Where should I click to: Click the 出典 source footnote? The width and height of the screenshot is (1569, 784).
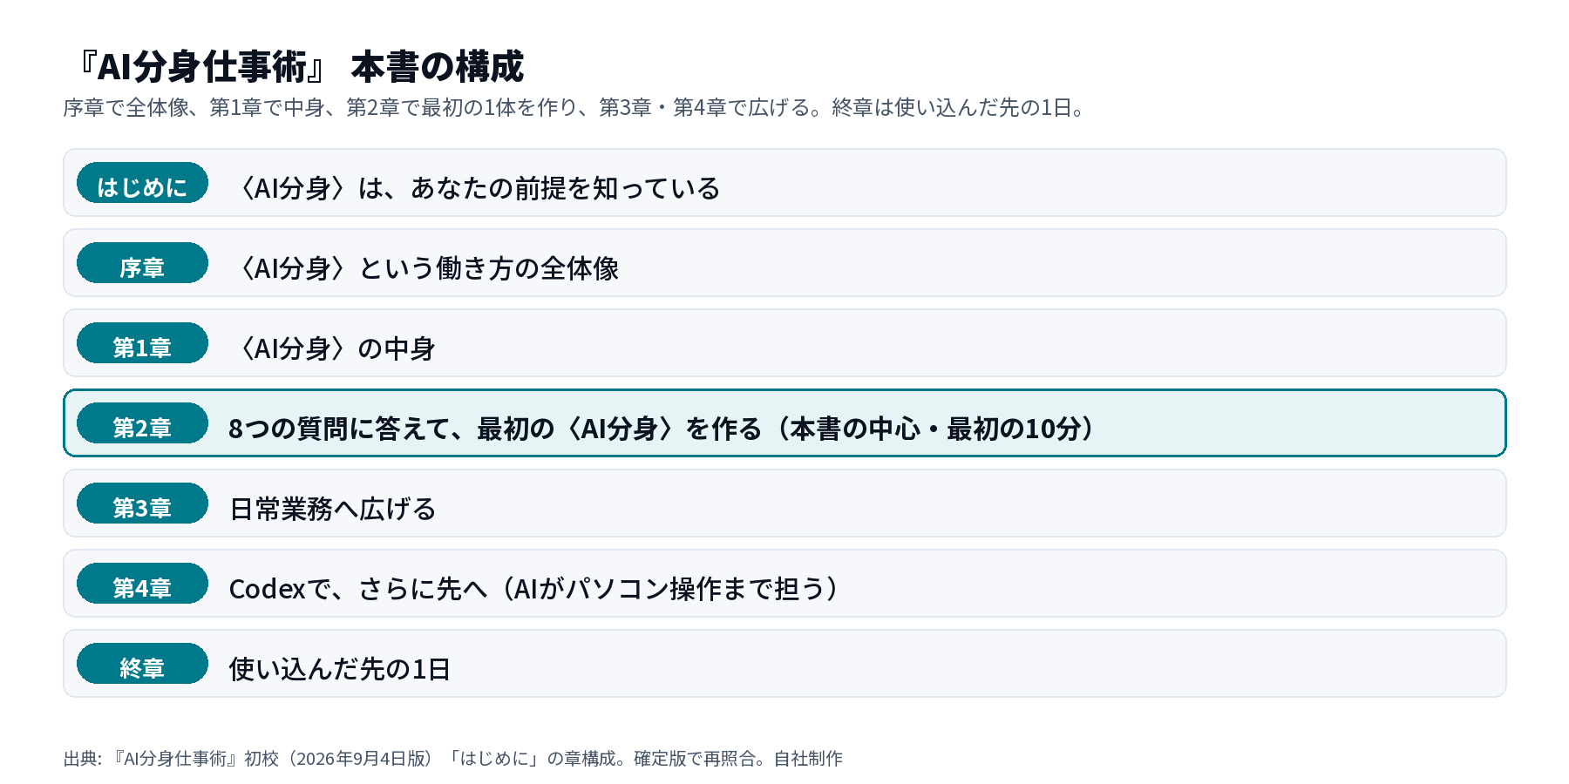click(453, 759)
